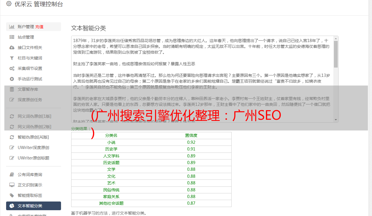Open the 账户管理 menu item
372x216 pixels.
33,27
